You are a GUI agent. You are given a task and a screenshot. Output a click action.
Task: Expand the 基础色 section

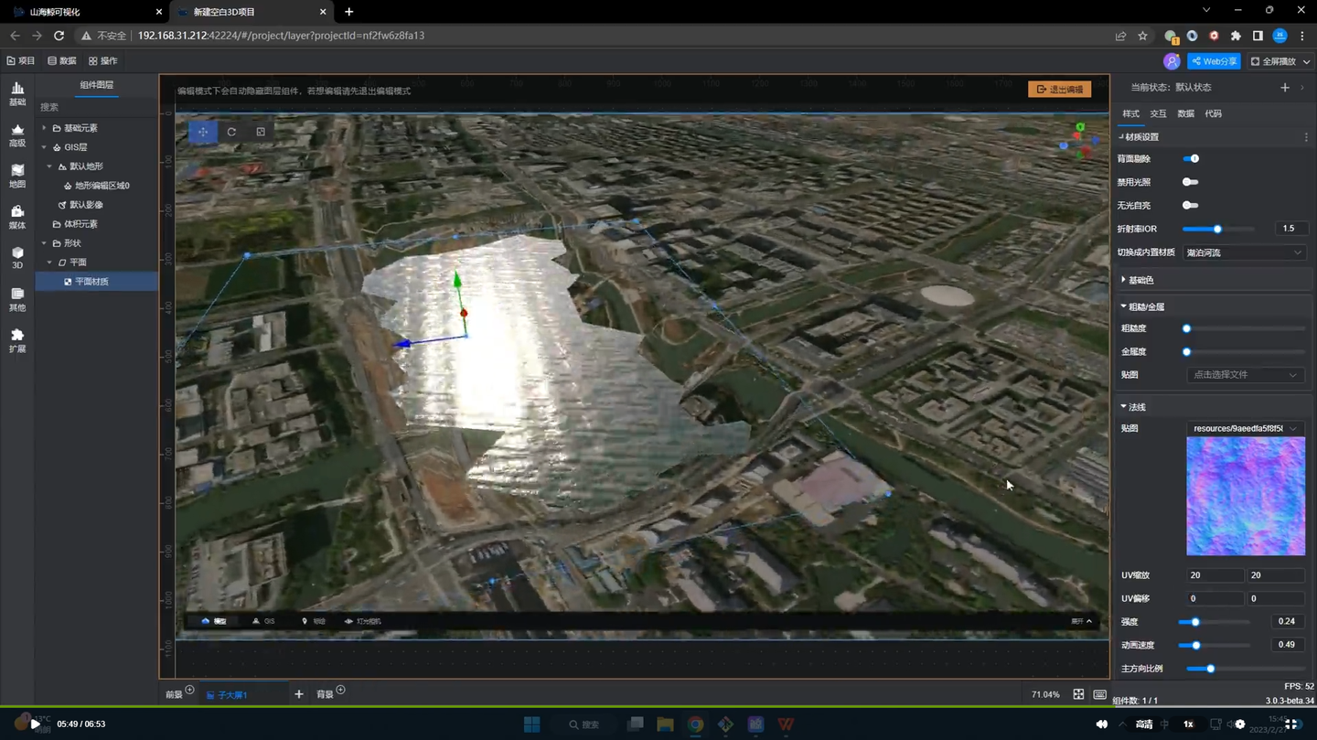click(x=1140, y=280)
